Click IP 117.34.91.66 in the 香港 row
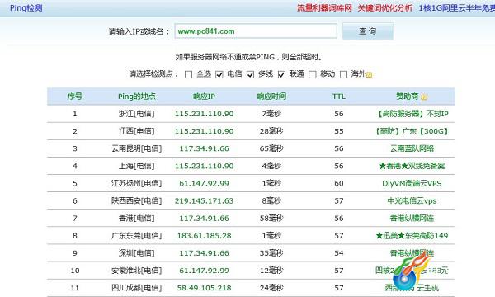Screen dimensions: 495x297 point(205,218)
